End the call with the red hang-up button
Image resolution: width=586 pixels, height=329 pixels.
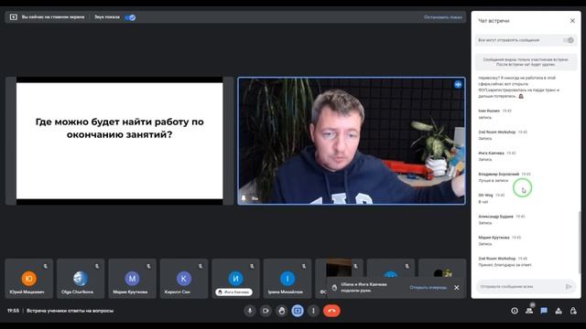(331, 311)
